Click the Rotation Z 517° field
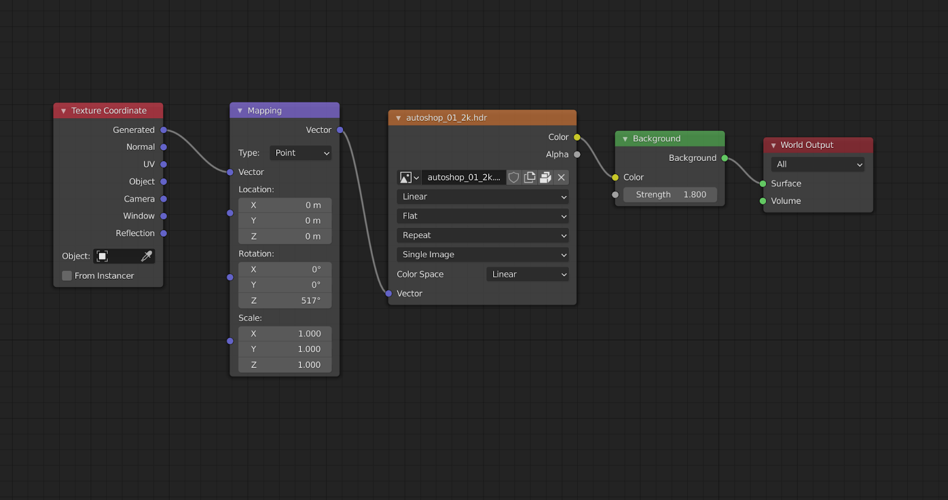Screen dimensions: 948x500 [285, 301]
